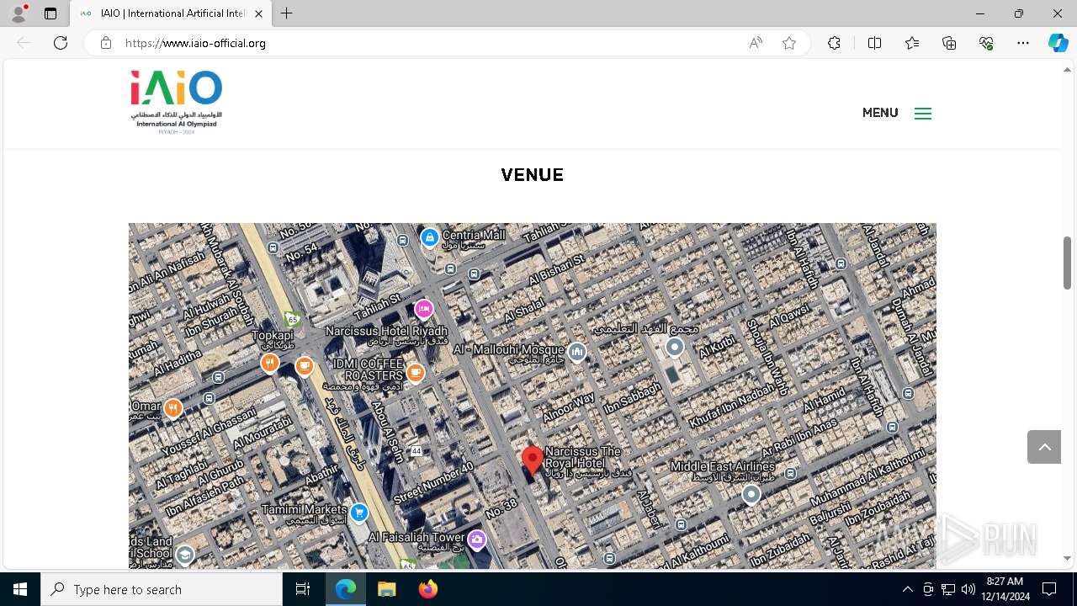Click scroll-to-top arrow button
This screenshot has width=1077, height=606.
pyautogui.click(x=1044, y=447)
